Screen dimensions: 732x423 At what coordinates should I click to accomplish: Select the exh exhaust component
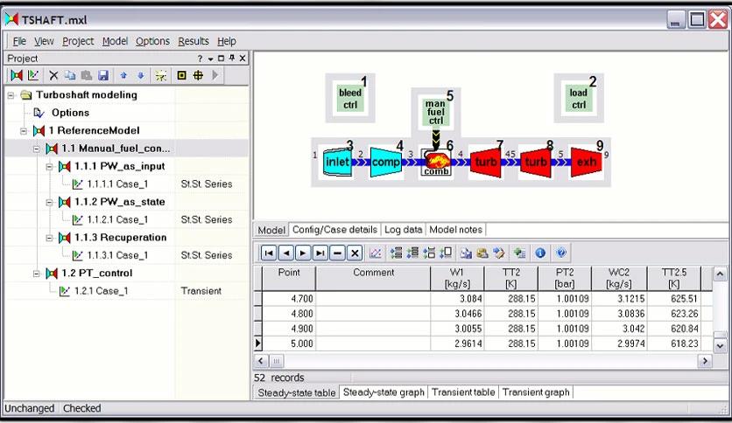(587, 162)
